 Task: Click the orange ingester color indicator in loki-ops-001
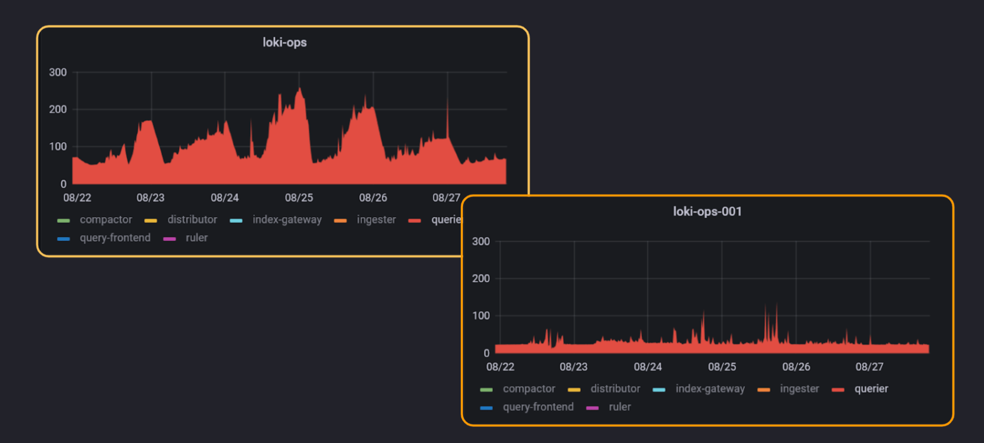765,389
